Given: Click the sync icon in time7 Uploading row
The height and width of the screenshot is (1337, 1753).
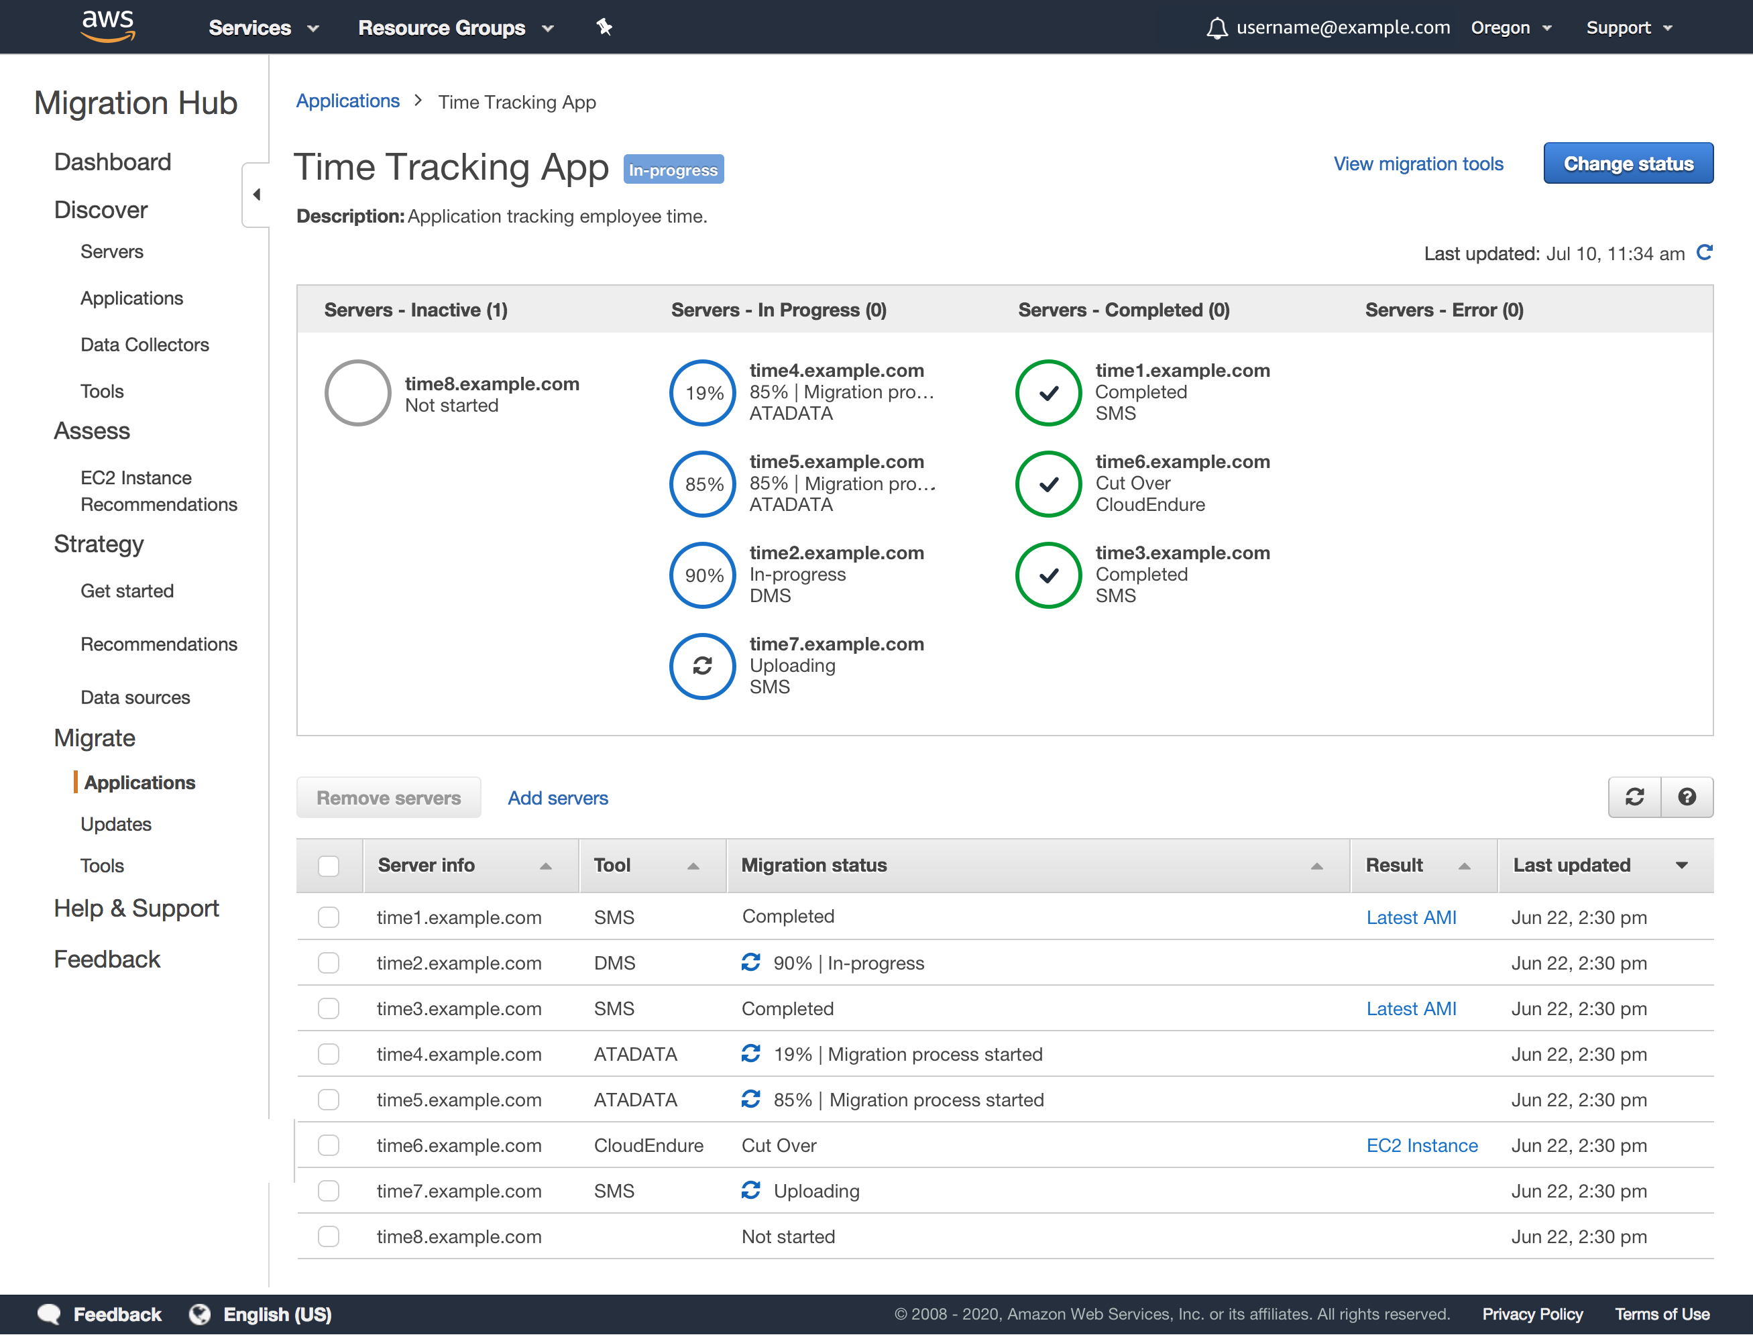Looking at the screenshot, I should pos(751,1191).
